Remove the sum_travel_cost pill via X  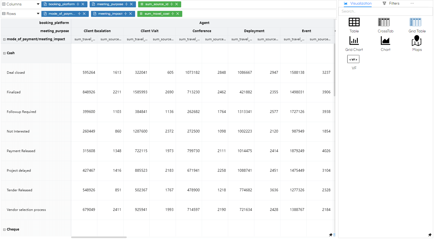tap(178, 14)
